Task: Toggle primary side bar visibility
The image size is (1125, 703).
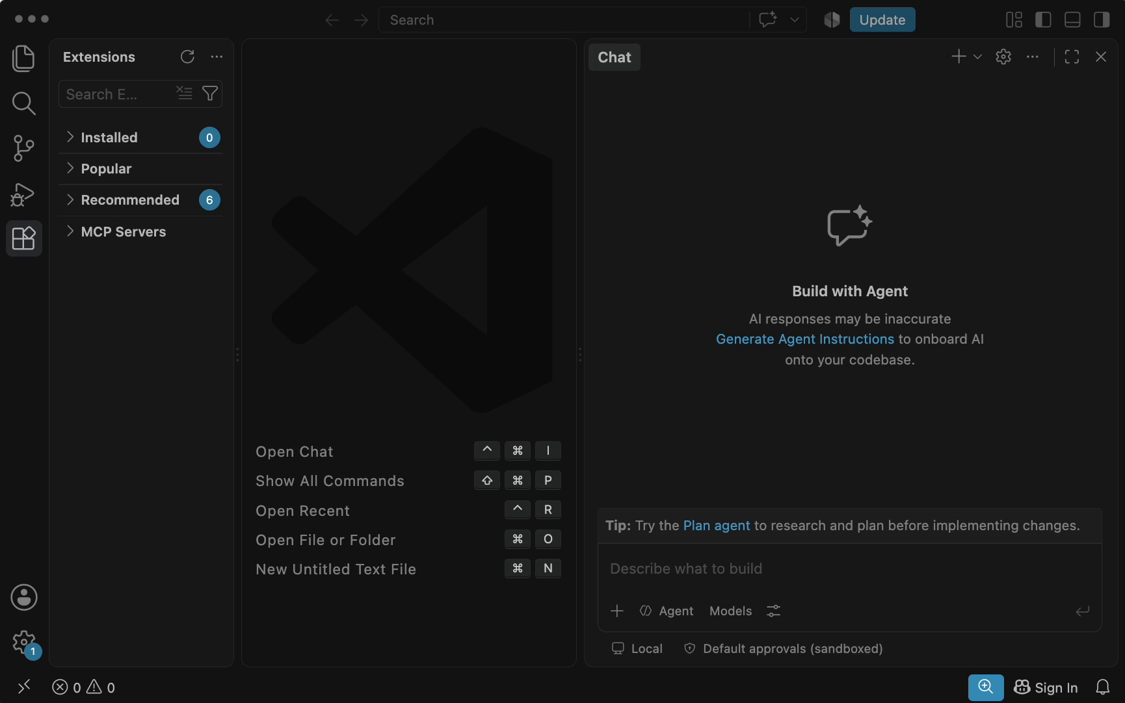Action: [1043, 19]
